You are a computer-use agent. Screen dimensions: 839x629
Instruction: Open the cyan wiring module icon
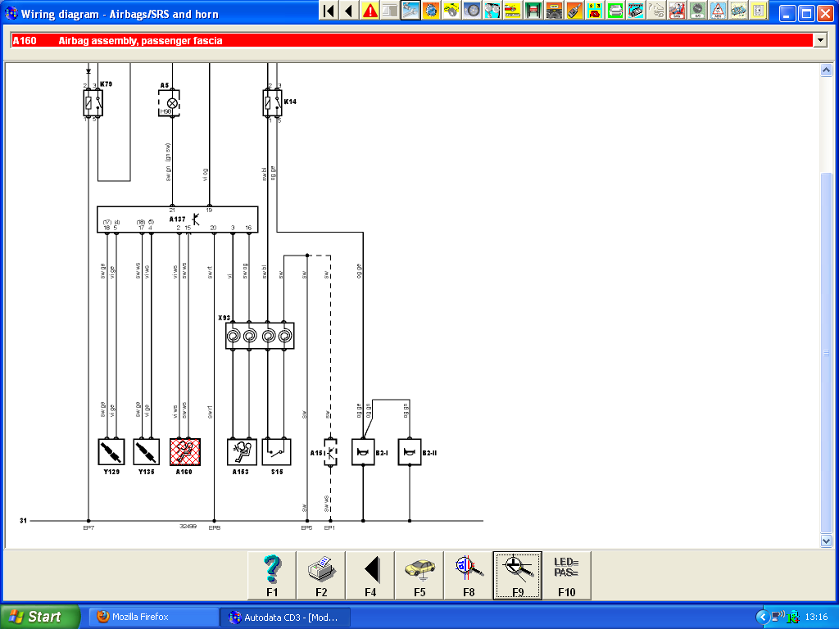635,11
